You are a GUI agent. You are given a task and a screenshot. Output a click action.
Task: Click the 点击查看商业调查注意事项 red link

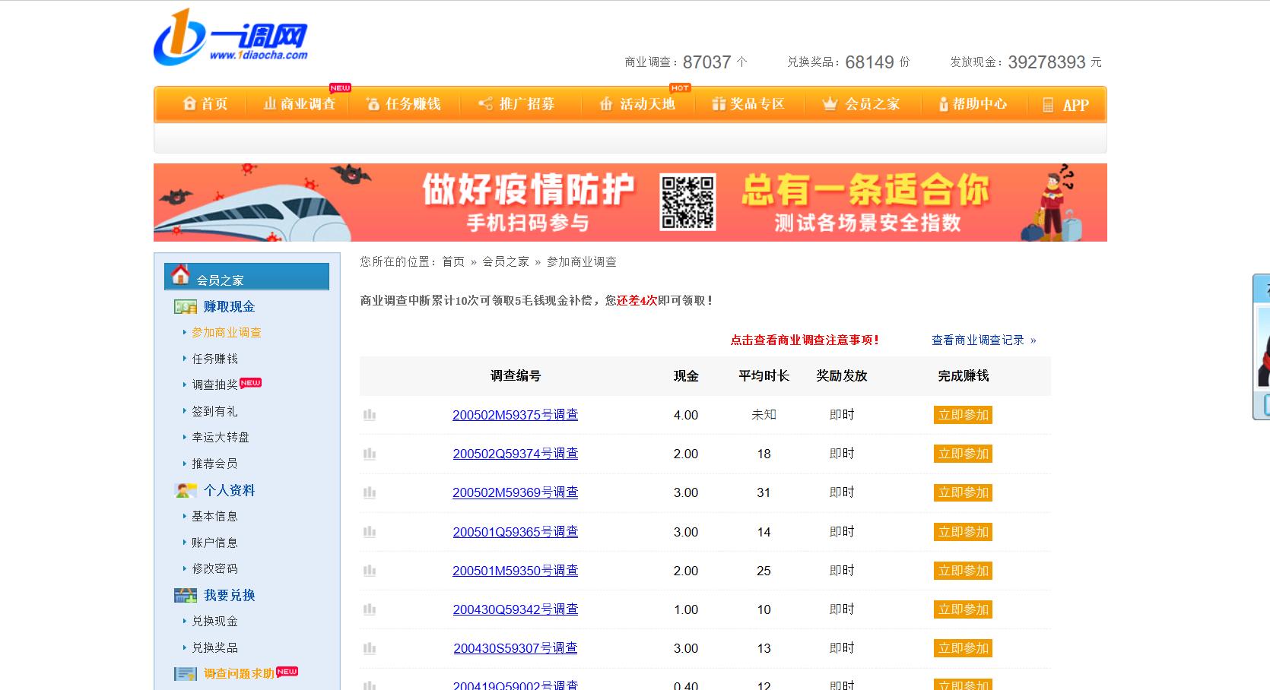(x=802, y=340)
